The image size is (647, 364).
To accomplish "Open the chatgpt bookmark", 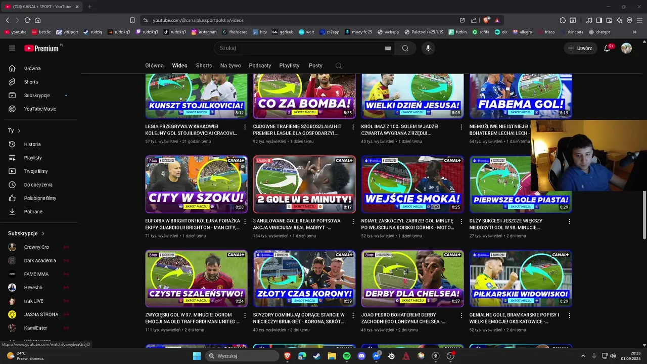I will (599, 32).
